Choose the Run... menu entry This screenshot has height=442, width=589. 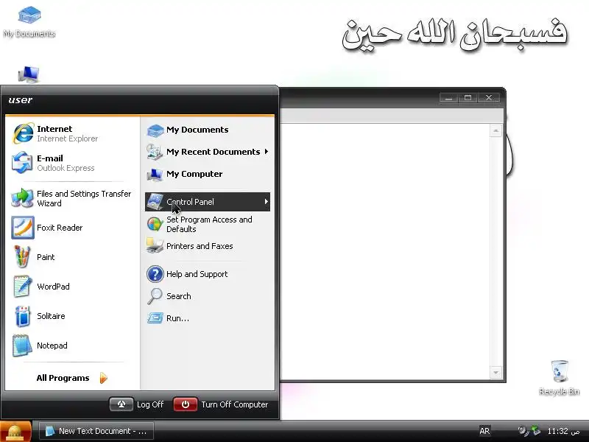tap(208, 318)
